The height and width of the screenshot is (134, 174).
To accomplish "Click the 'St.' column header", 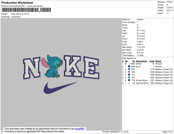I will tap(134, 61).
